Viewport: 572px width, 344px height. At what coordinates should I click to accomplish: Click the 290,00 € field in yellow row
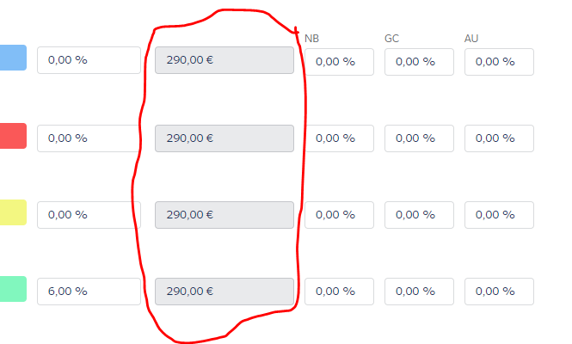[x=224, y=214]
